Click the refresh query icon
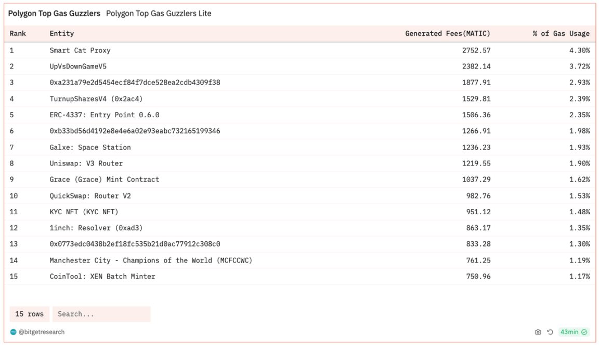This screenshot has width=599, height=345. [550, 332]
